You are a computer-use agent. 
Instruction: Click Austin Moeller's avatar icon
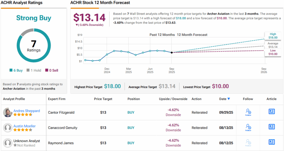tap(7, 128)
